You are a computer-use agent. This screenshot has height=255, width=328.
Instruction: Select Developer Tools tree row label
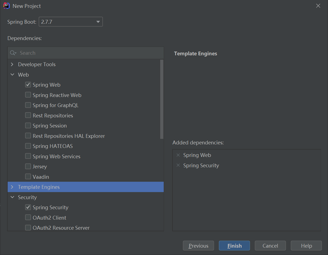(37, 64)
